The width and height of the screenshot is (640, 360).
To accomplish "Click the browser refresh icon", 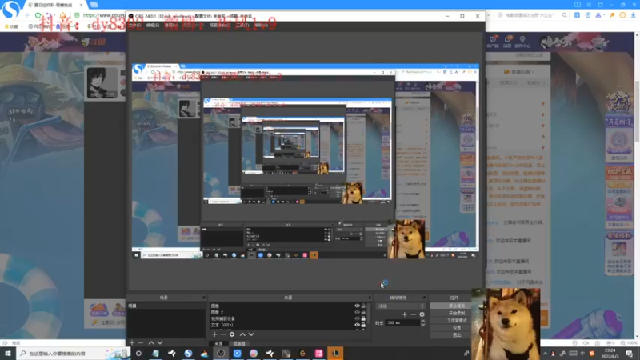I will [38, 15].
